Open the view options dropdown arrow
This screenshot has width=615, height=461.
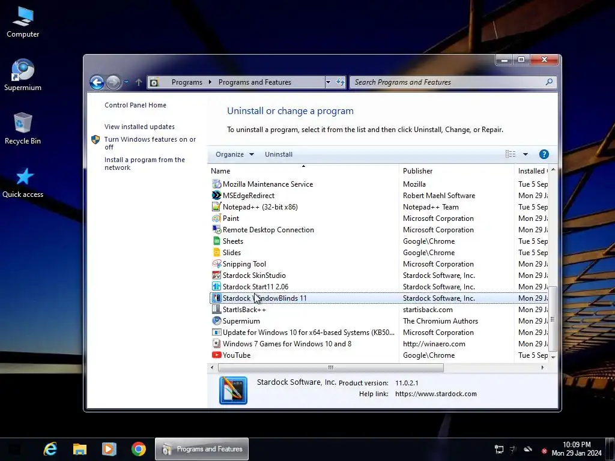click(x=525, y=154)
